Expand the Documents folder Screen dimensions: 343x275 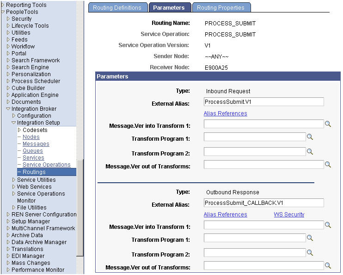[x=8, y=102]
